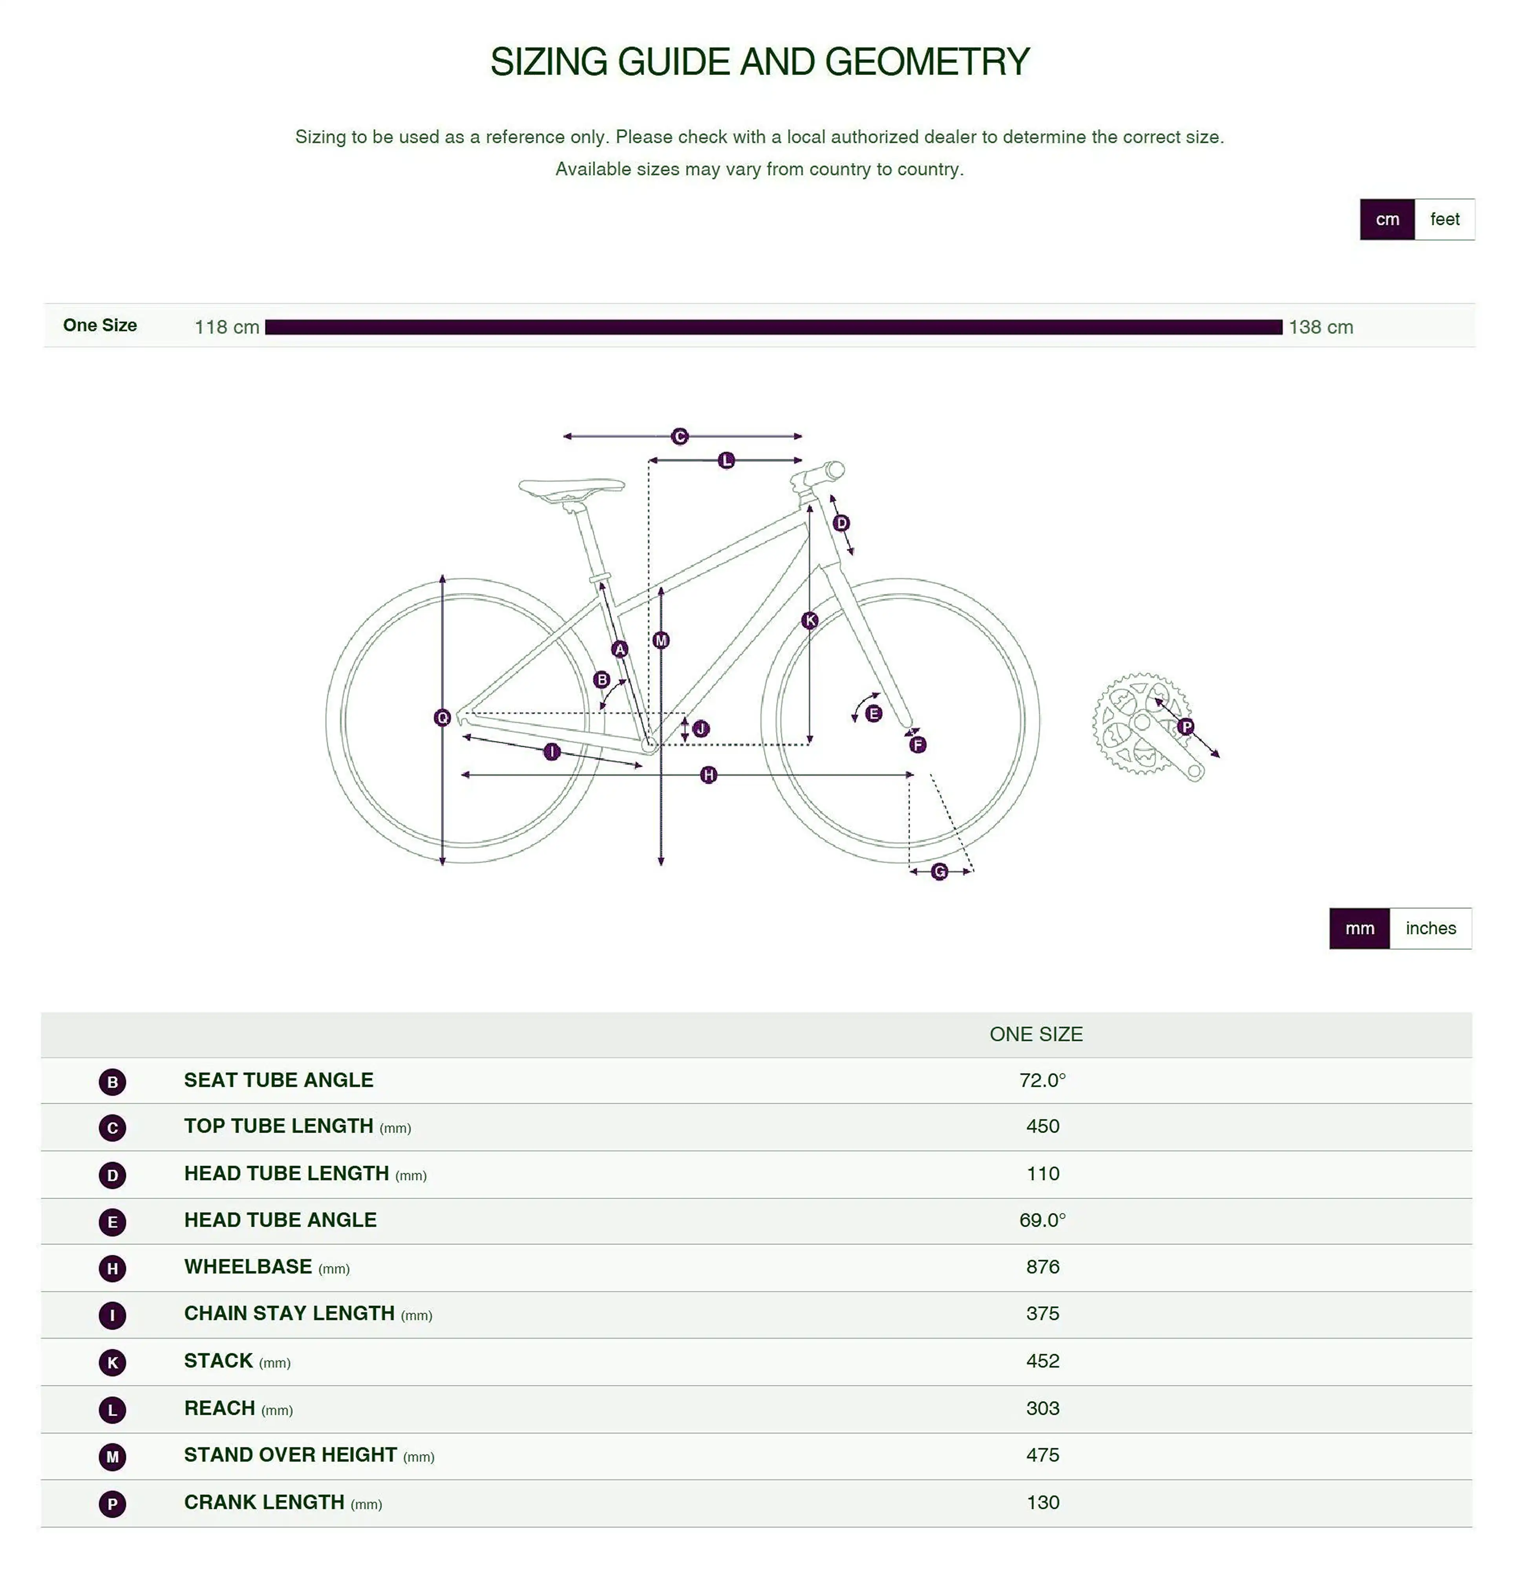
Task: Select the cm unit toggle
Action: [x=1387, y=219]
